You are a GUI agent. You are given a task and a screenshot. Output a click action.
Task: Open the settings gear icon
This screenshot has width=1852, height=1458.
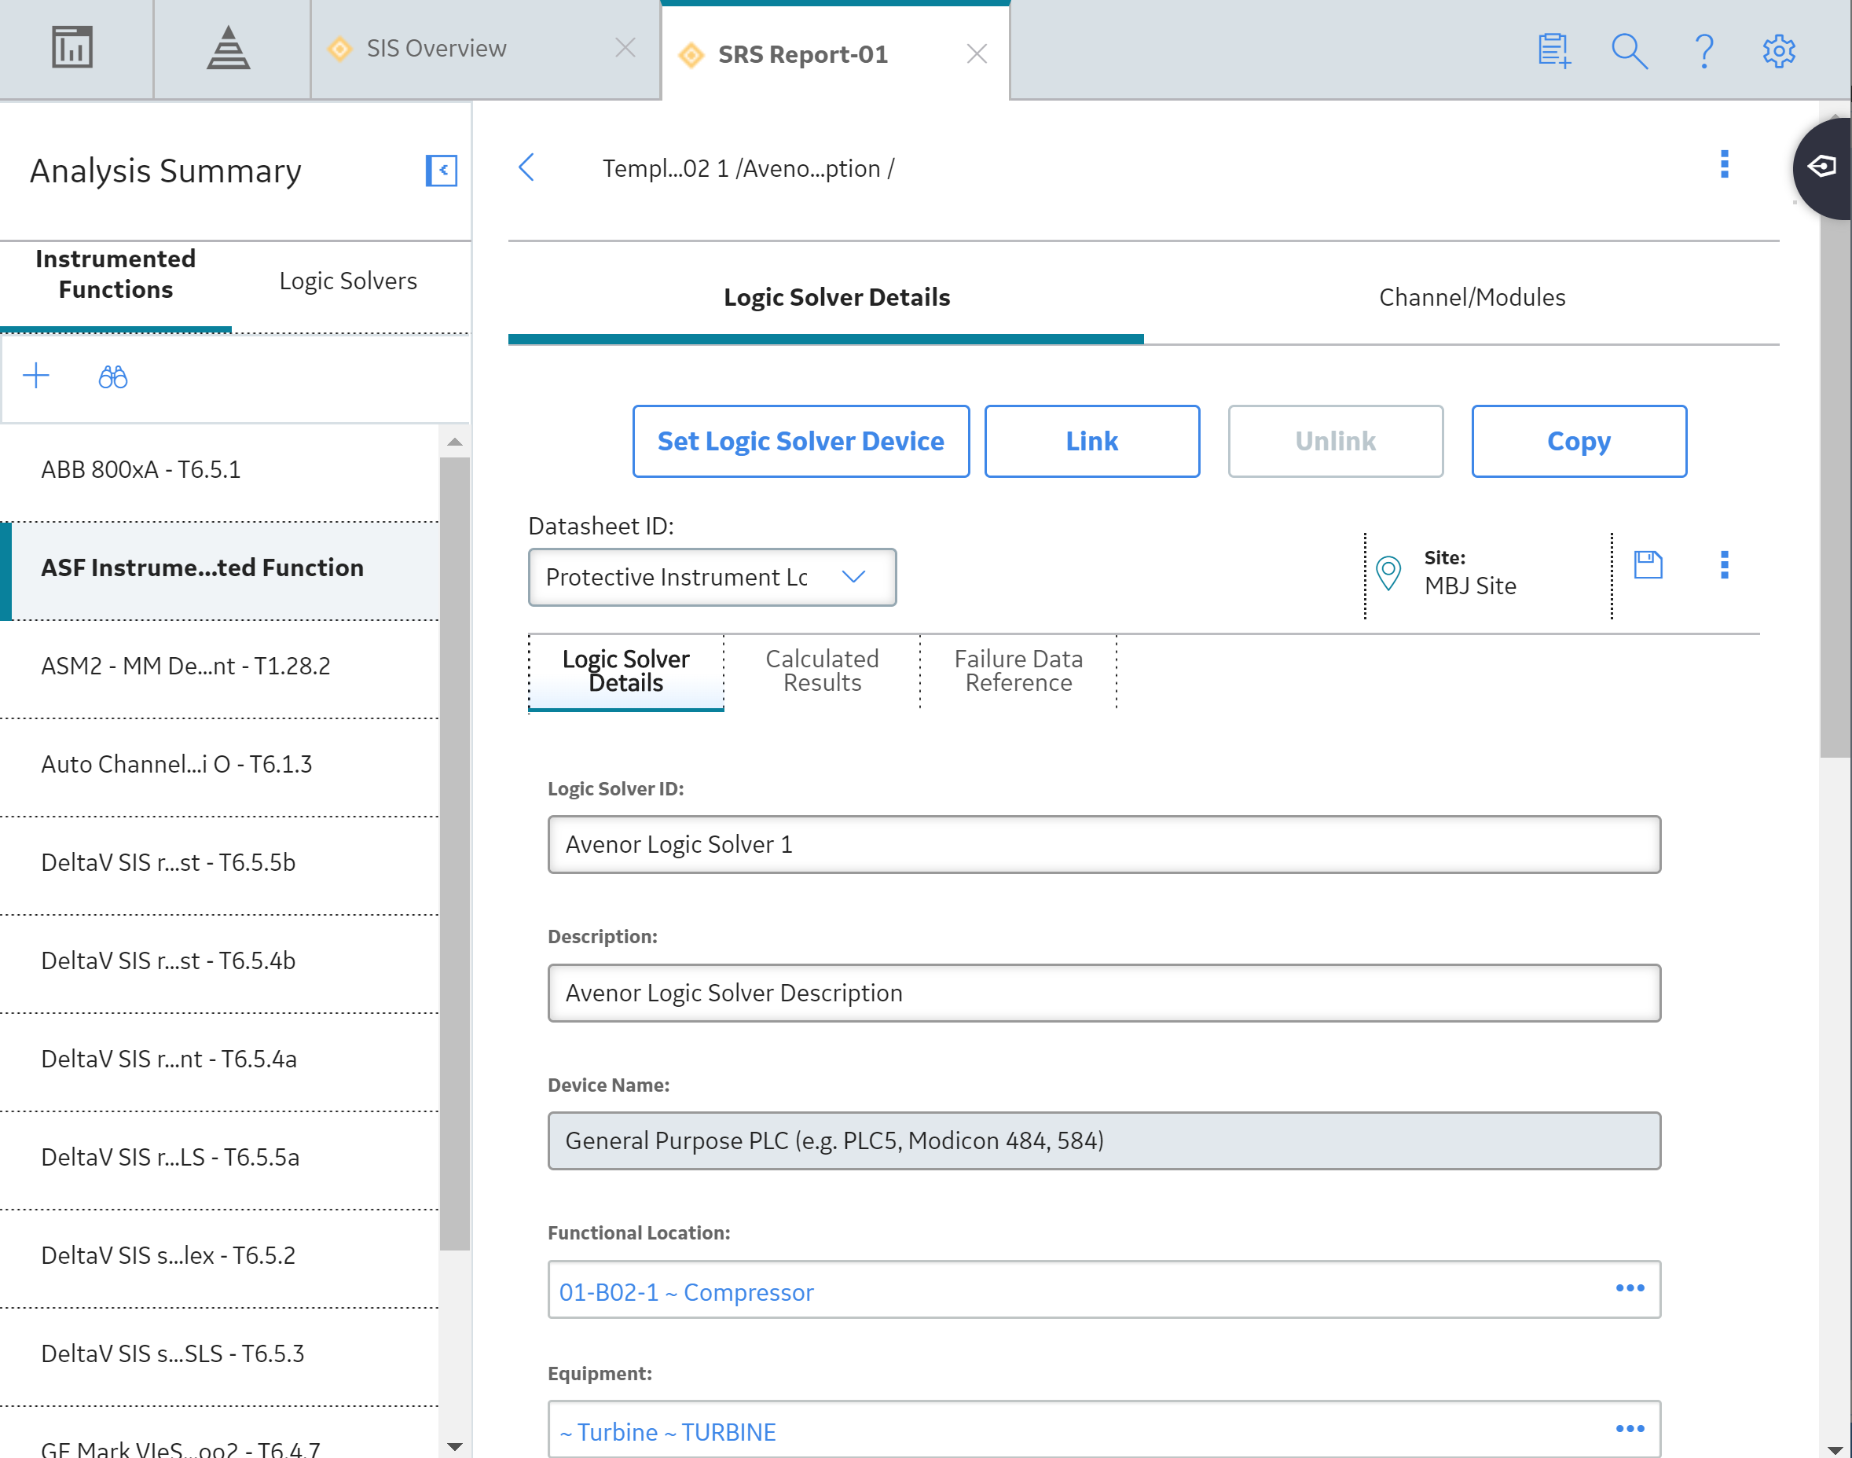point(1780,50)
